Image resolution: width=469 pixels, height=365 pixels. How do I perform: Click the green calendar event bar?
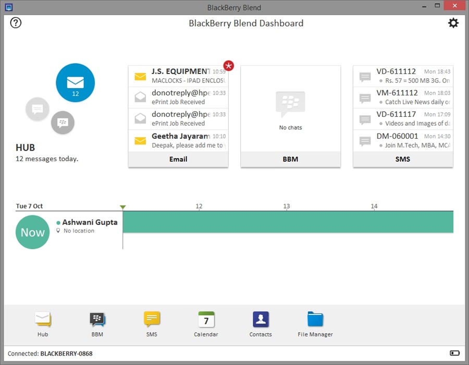(x=288, y=222)
